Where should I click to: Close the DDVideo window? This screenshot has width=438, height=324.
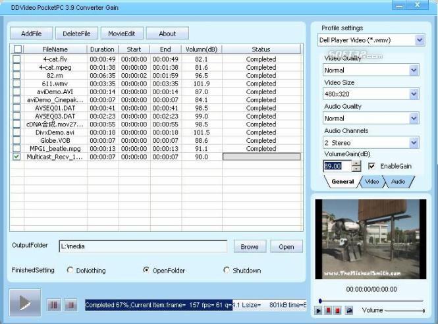pos(418,5)
